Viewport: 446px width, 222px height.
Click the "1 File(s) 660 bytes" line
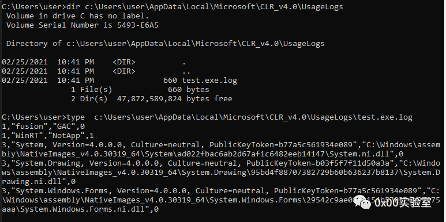tap(140, 90)
